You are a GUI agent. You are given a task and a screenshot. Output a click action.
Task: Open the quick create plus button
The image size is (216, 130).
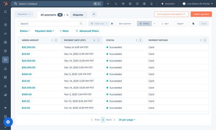(108, 4)
